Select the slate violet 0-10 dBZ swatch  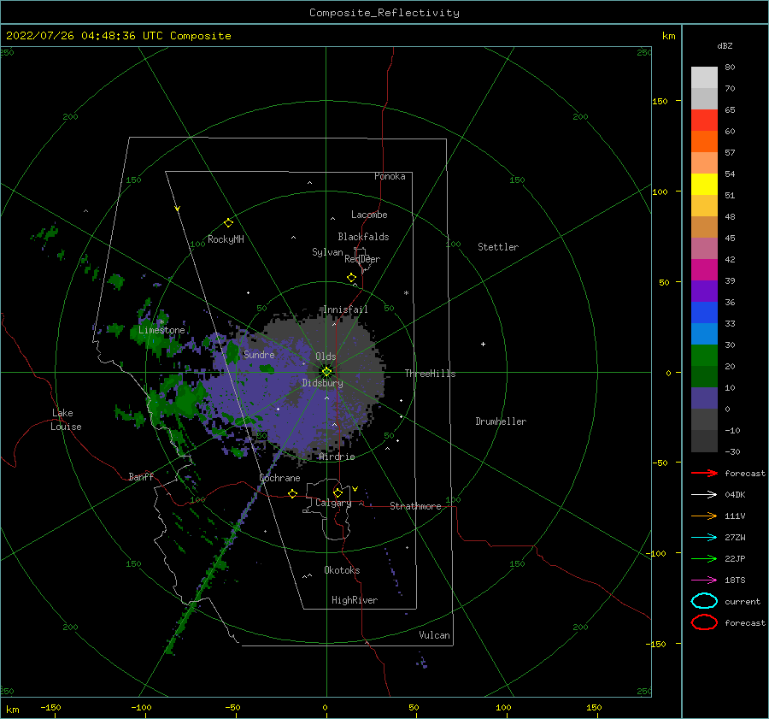tap(704, 398)
